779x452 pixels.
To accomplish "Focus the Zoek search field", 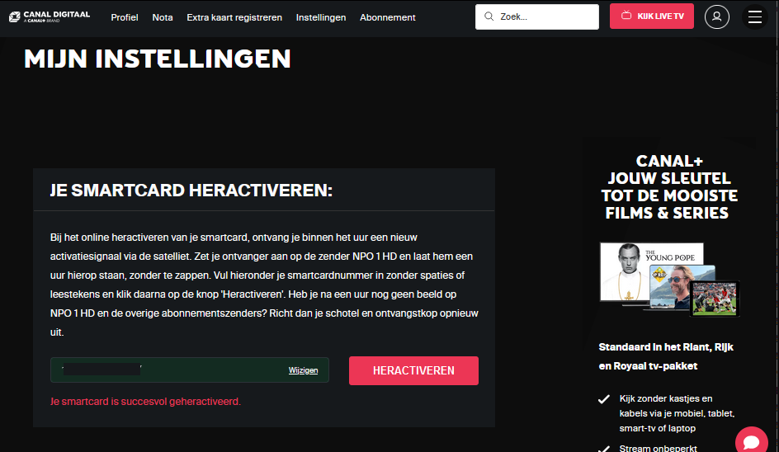I will click(537, 16).
